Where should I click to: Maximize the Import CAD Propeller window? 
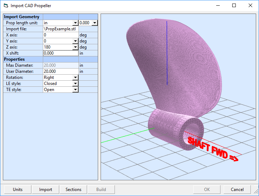pyautogui.click(x=234, y=6)
